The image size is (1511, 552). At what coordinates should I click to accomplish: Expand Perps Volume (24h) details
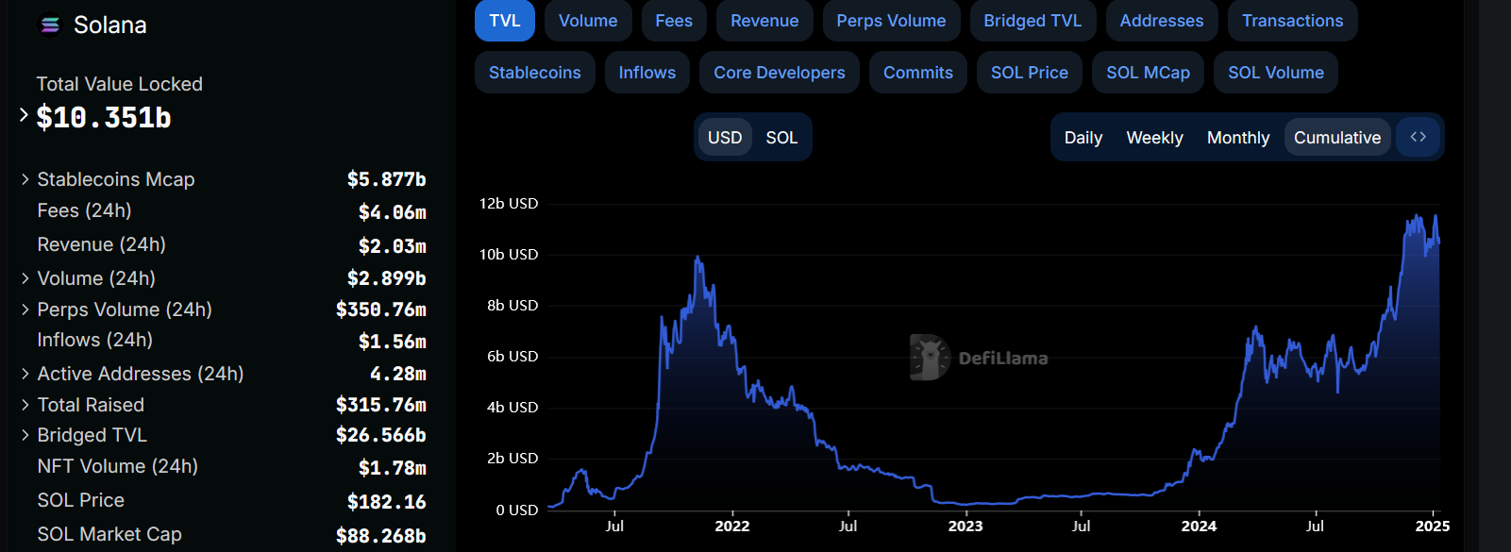pos(25,309)
